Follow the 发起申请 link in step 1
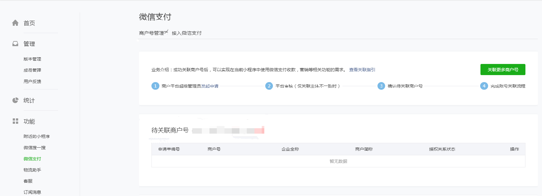 [210, 86]
